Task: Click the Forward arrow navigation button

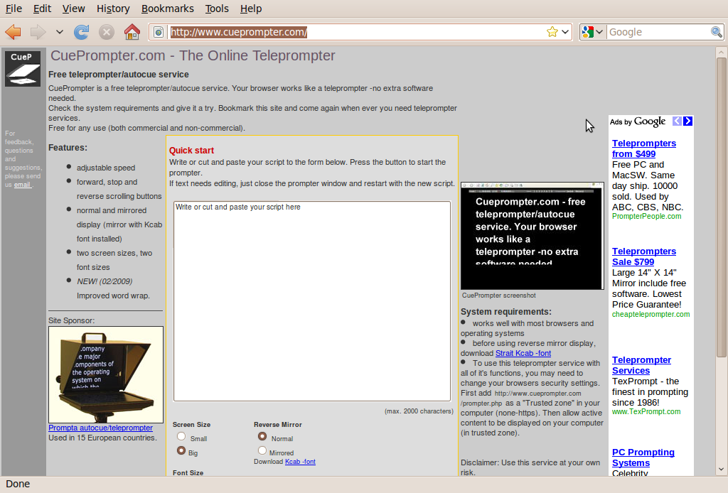Action: click(38, 32)
